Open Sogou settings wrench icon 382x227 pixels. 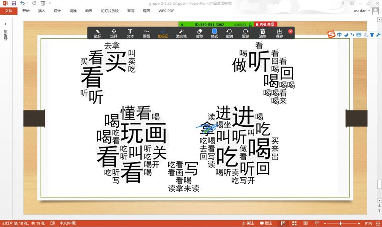tap(378, 35)
